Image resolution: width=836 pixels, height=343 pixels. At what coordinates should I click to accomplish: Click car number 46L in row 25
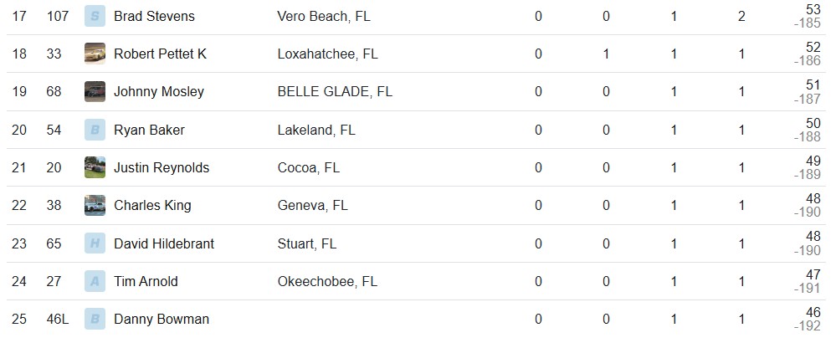click(x=58, y=319)
